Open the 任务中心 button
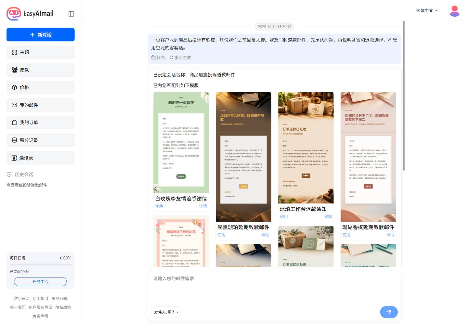The image size is (468, 325). tap(40, 281)
